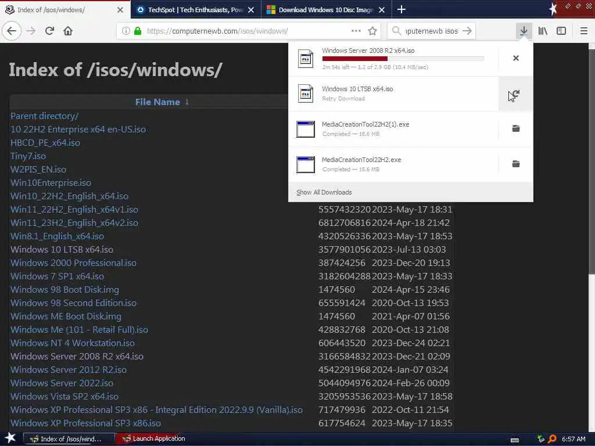Open the browser home page icon

(68, 31)
